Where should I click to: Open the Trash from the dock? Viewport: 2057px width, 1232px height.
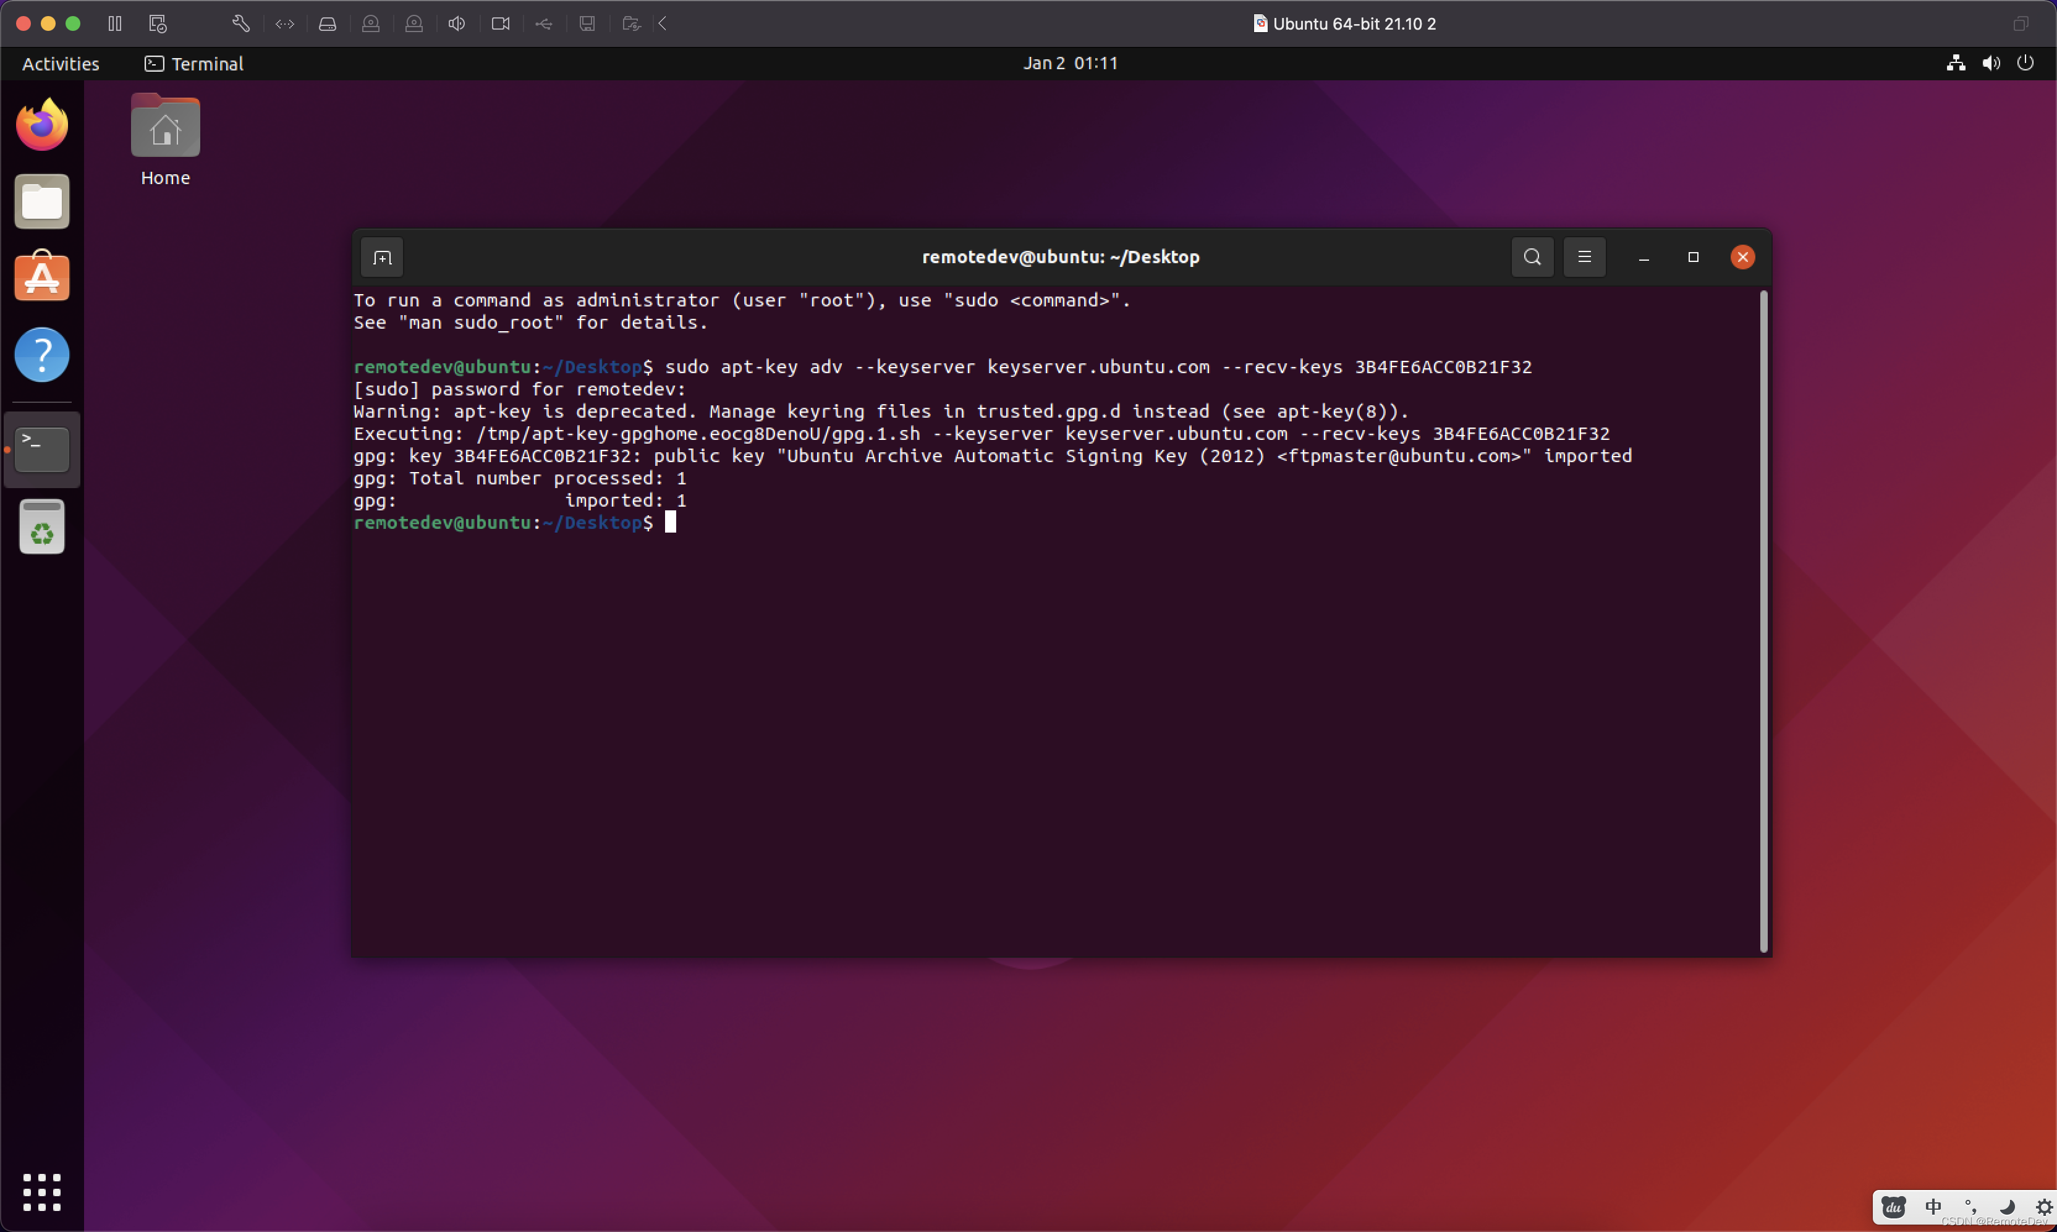(41, 527)
